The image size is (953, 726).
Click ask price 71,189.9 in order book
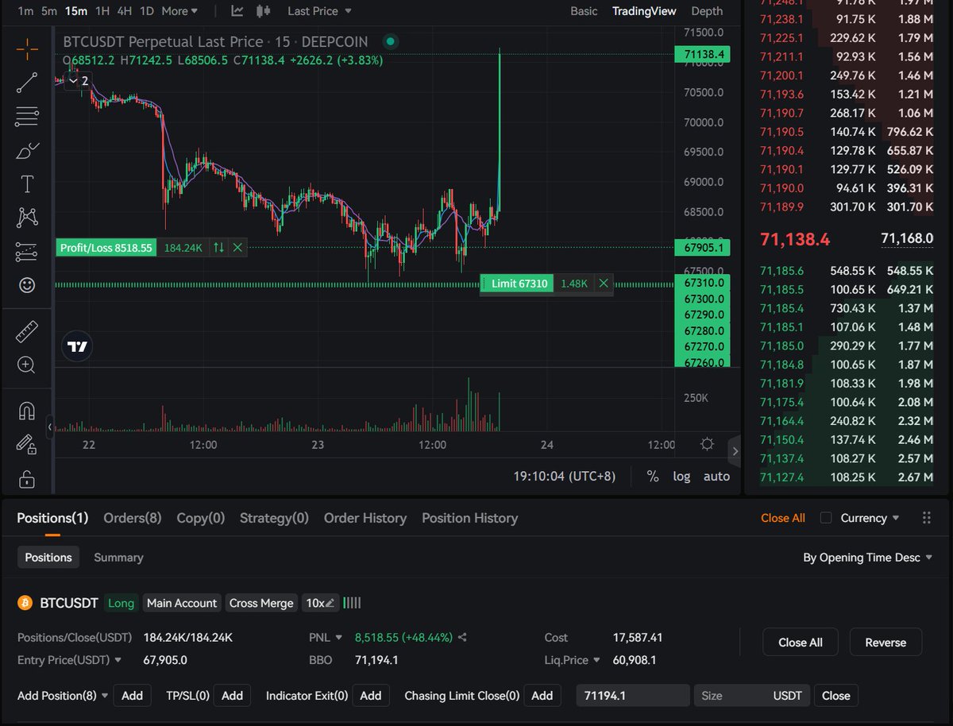tap(781, 207)
